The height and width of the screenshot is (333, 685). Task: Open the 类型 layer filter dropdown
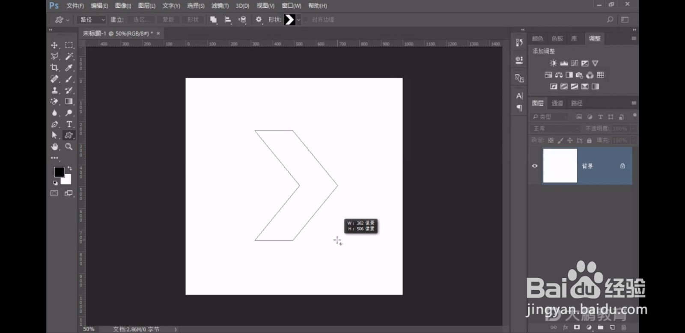(x=550, y=117)
